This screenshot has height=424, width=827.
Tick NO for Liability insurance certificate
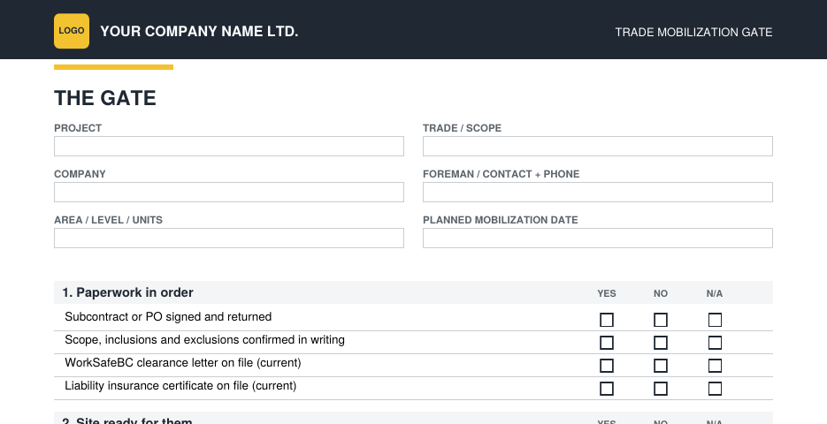coord(661,389)
